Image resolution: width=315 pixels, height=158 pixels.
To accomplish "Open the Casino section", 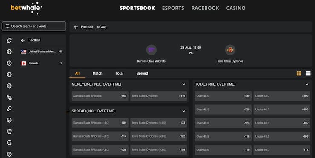I will (236, 8).
